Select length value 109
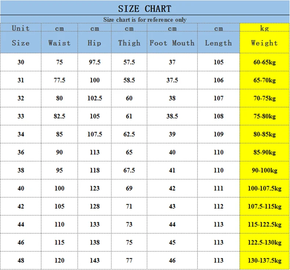The height and width of the screenshot is (270, 290). (x=218, y=134)
